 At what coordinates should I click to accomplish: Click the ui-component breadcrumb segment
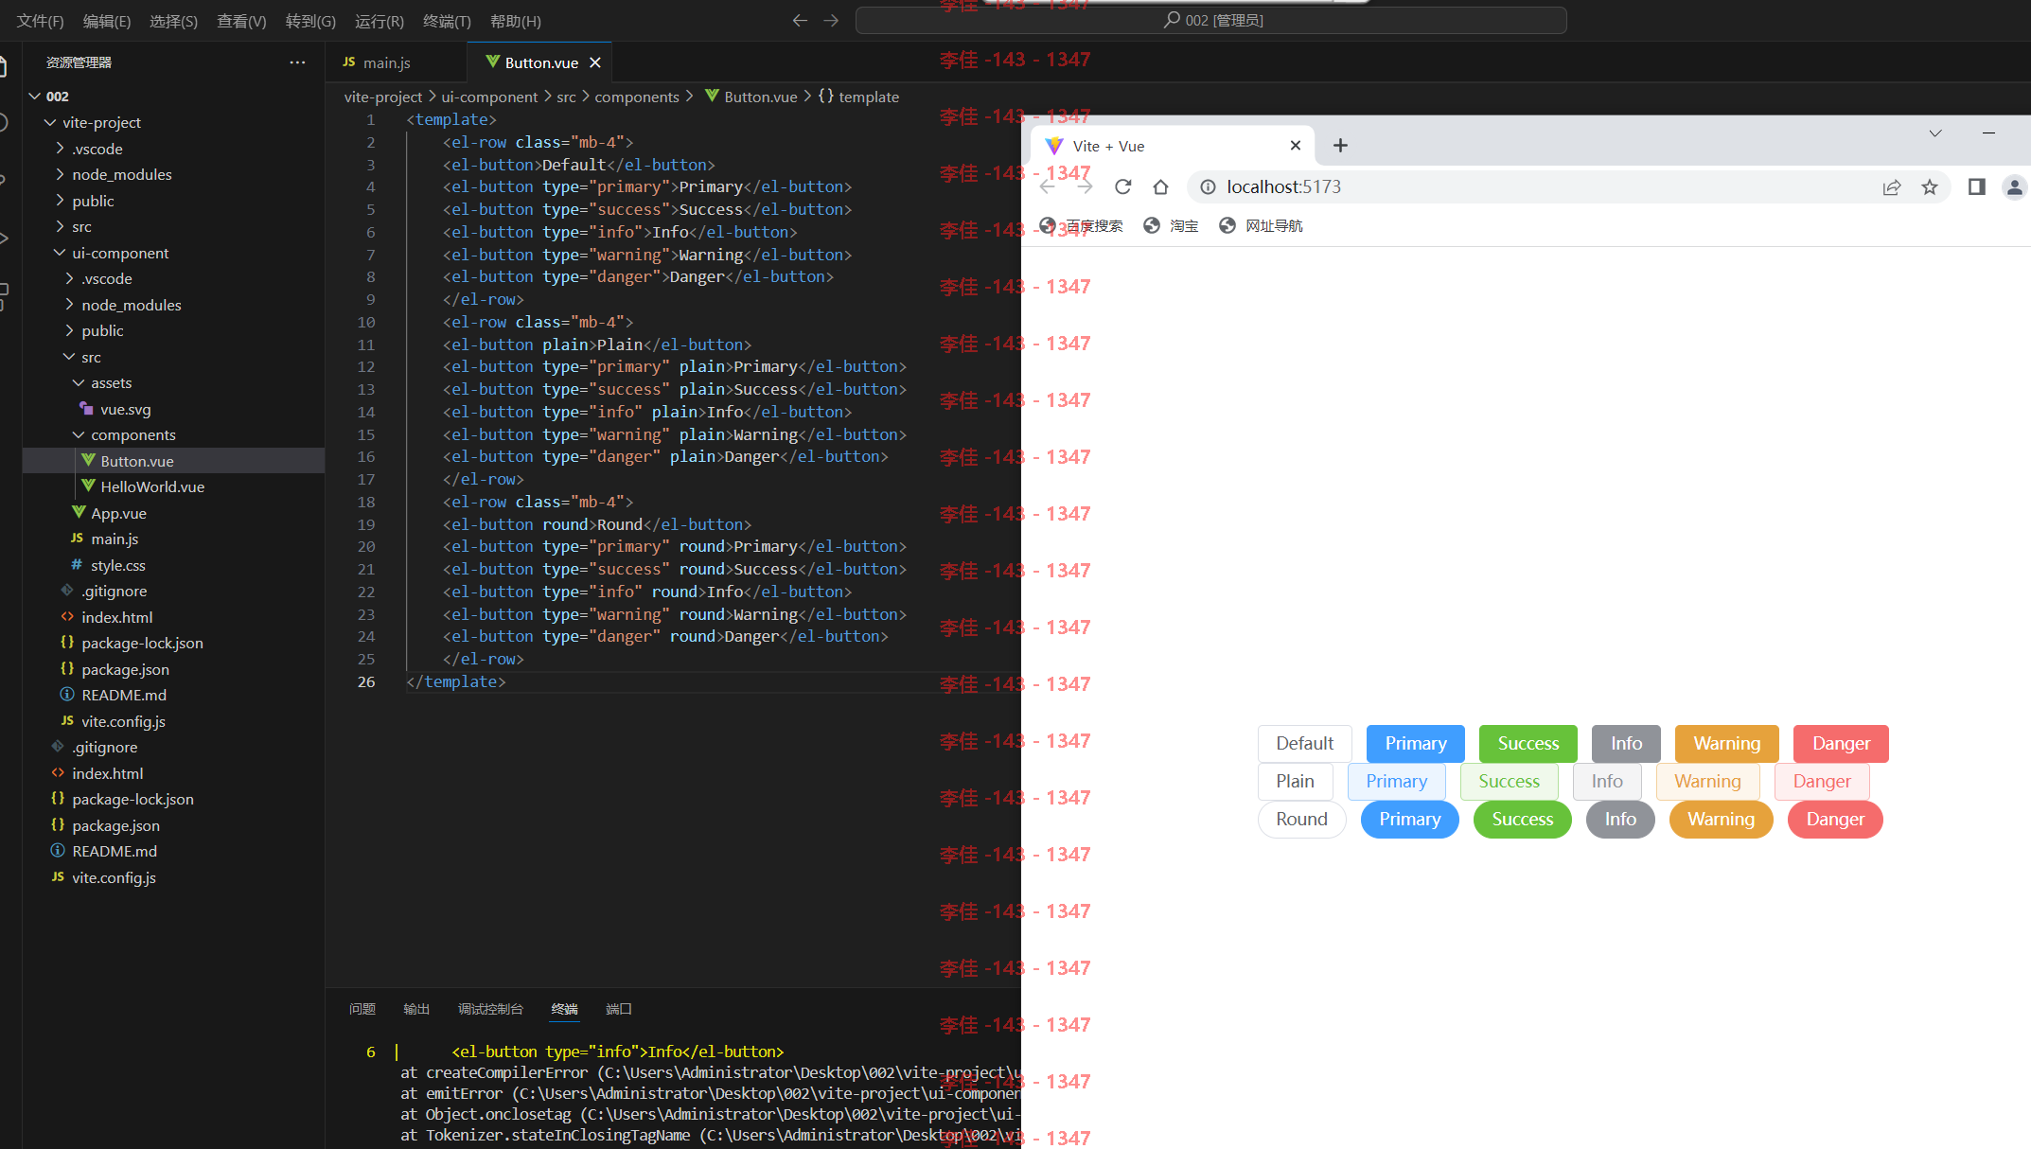[x=489, y=97]
